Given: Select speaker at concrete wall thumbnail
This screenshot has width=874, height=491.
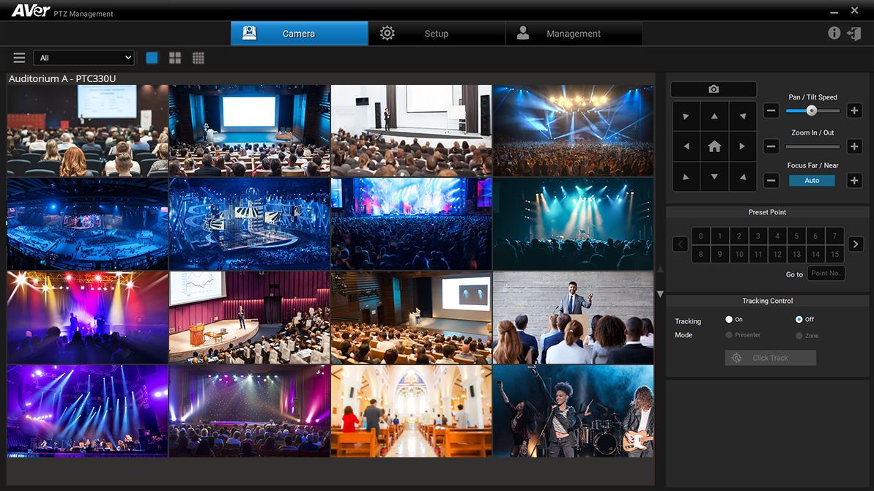Looking at the screenshot, I should [x=573, y=318].
